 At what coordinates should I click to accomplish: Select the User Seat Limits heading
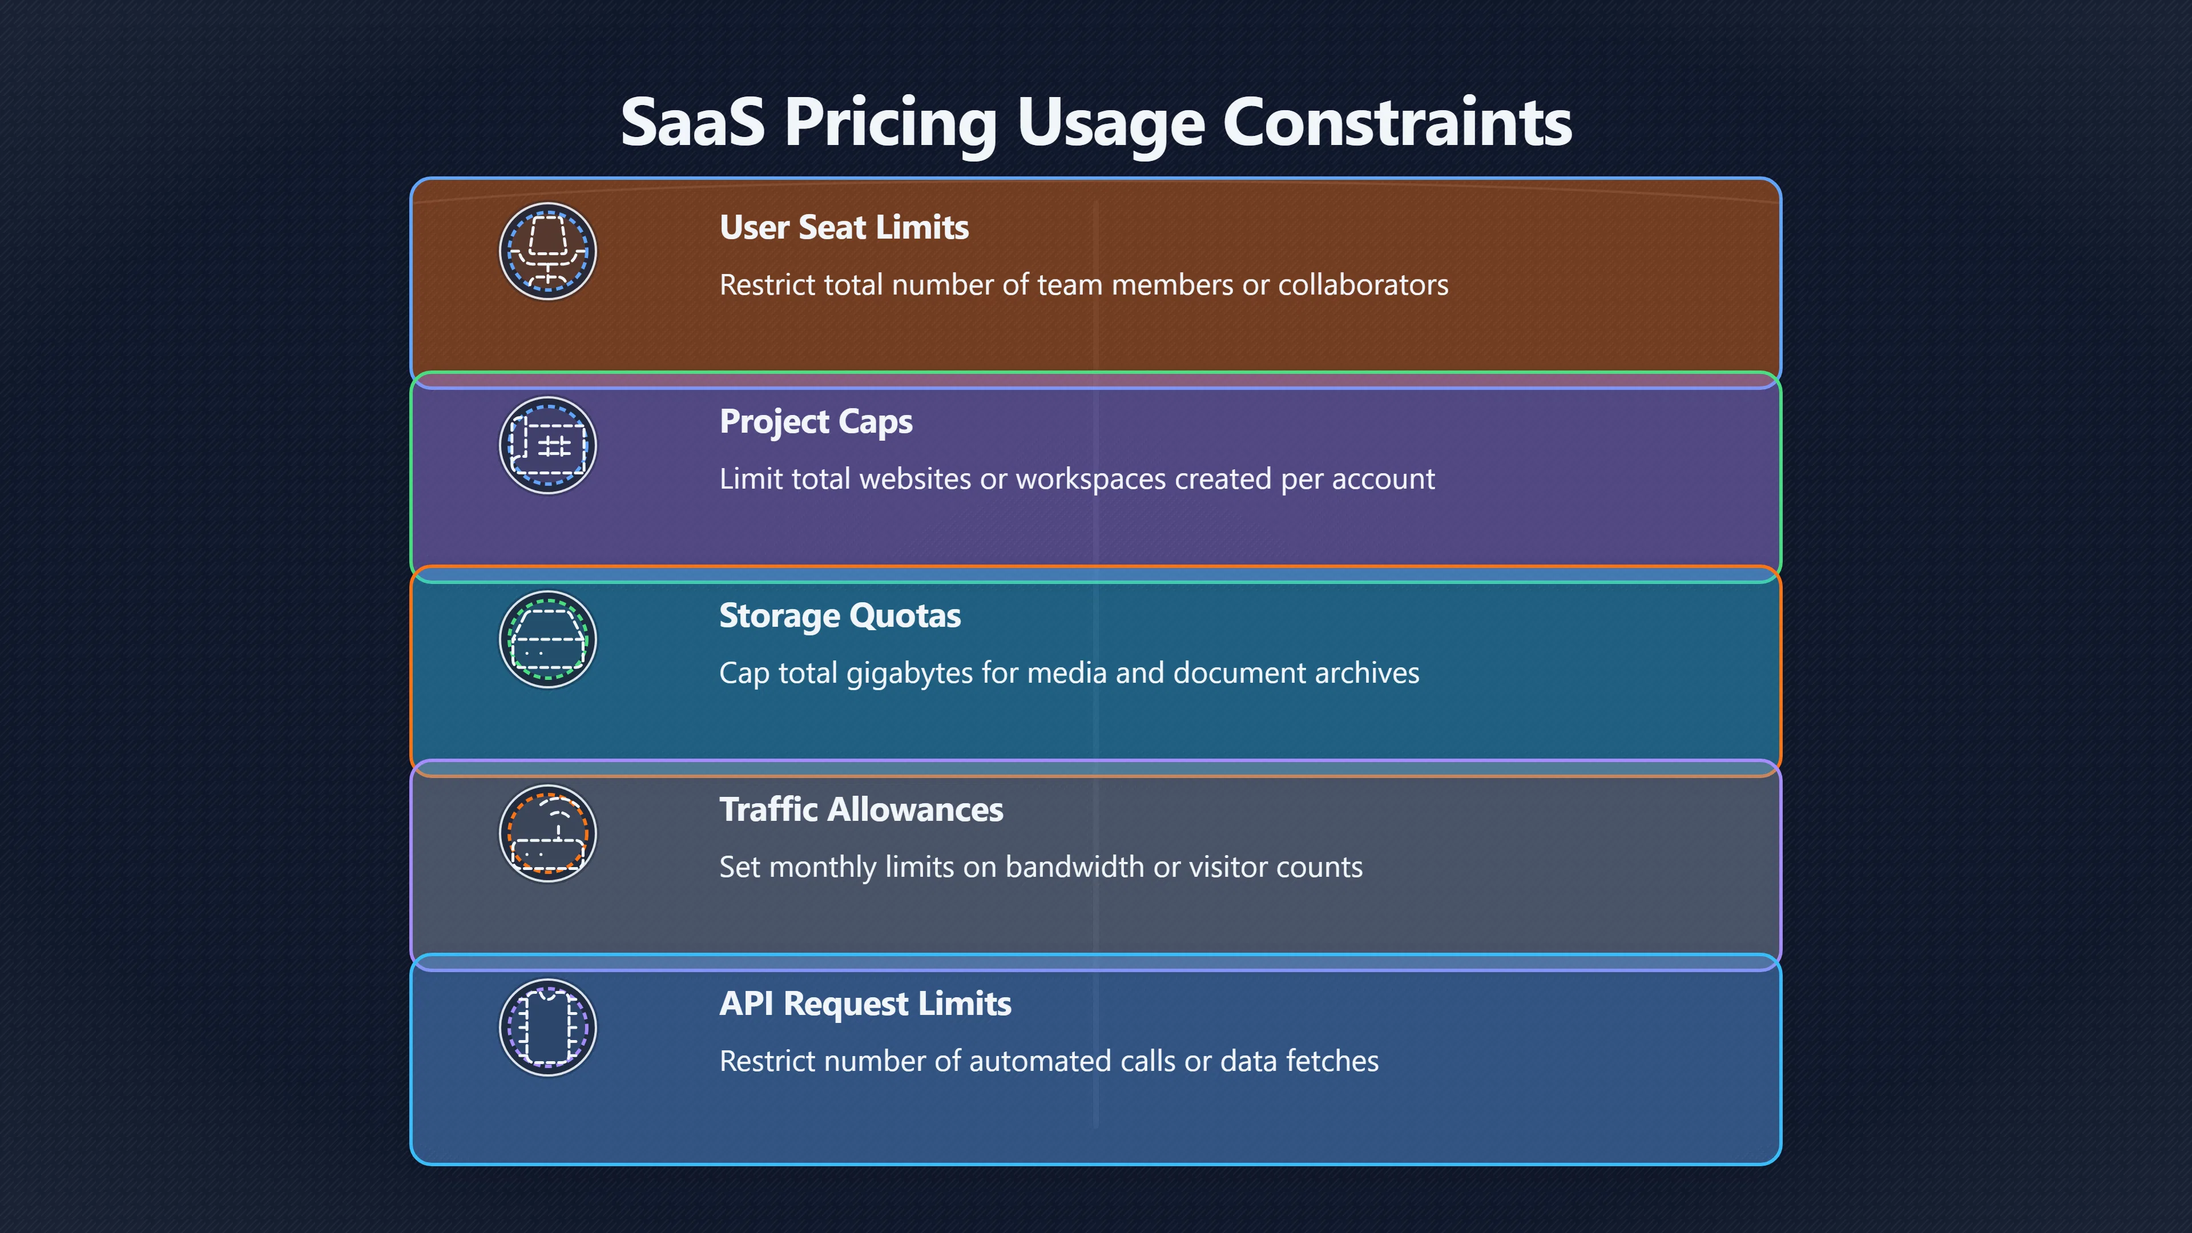[844, 227]
